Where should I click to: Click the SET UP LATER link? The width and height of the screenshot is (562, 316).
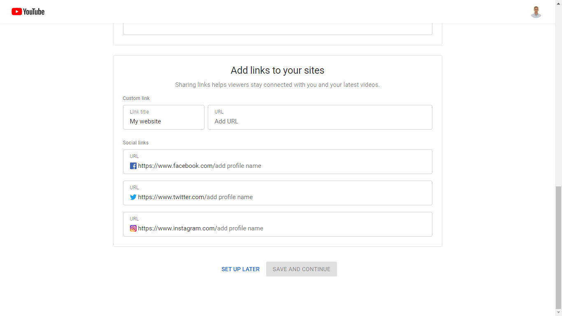pyautogui.click(x=240, y=269)
